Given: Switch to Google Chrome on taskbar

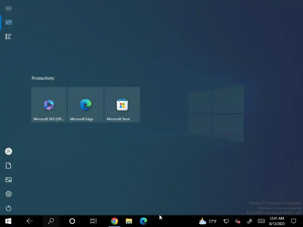Looking at the screenshot, I should [x=115, y=221].
